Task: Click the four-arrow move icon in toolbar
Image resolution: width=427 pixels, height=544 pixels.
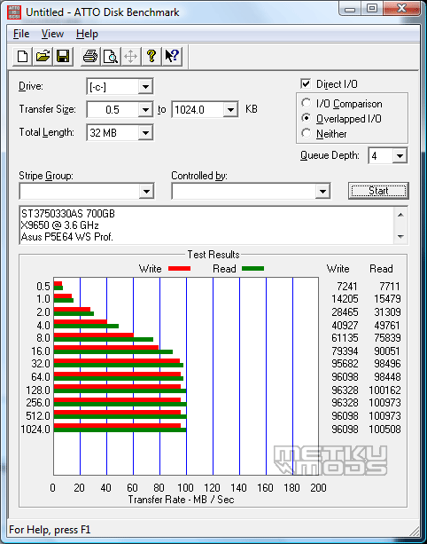Action: coord(130,56)
